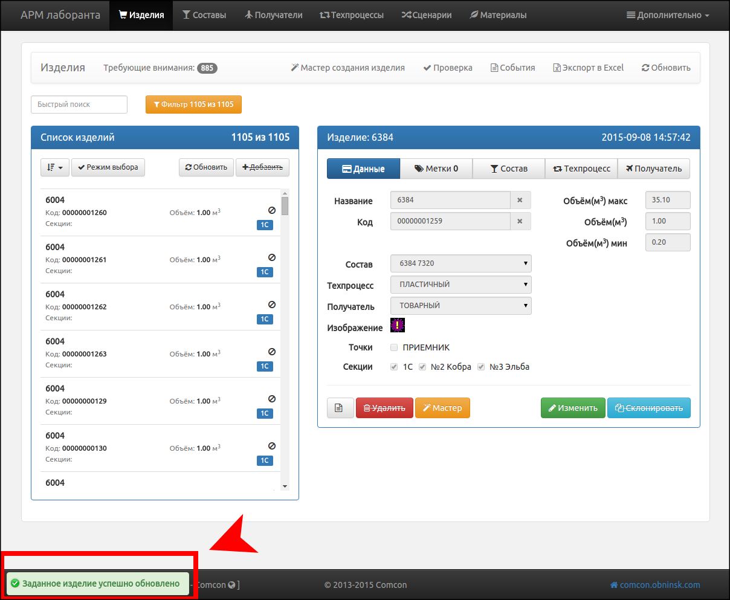The height and width of the screenshot is (600, 730).
Task: Click the Объём мин field 0.20
Action: point(668,242)
